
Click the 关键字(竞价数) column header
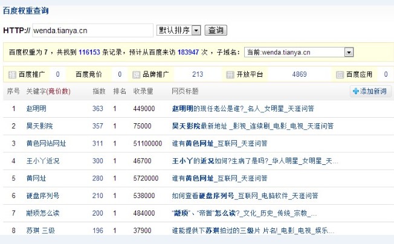pos(48,91)
